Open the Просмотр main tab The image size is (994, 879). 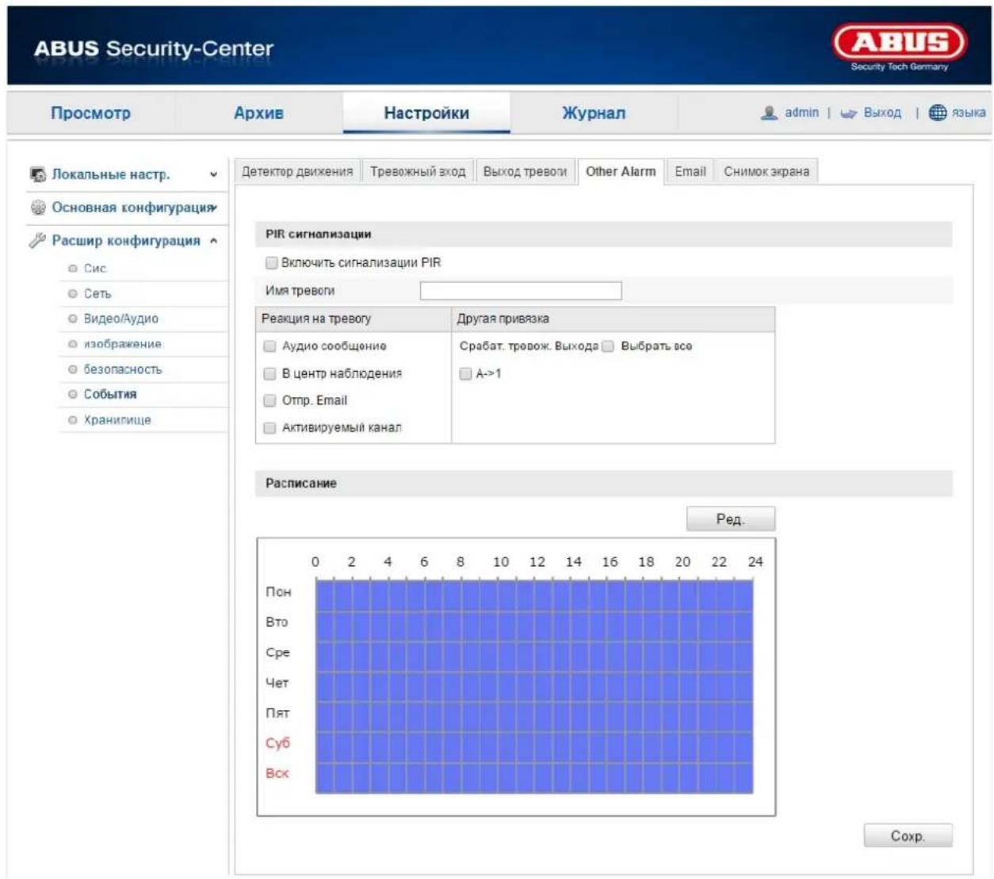coord(90,113)
